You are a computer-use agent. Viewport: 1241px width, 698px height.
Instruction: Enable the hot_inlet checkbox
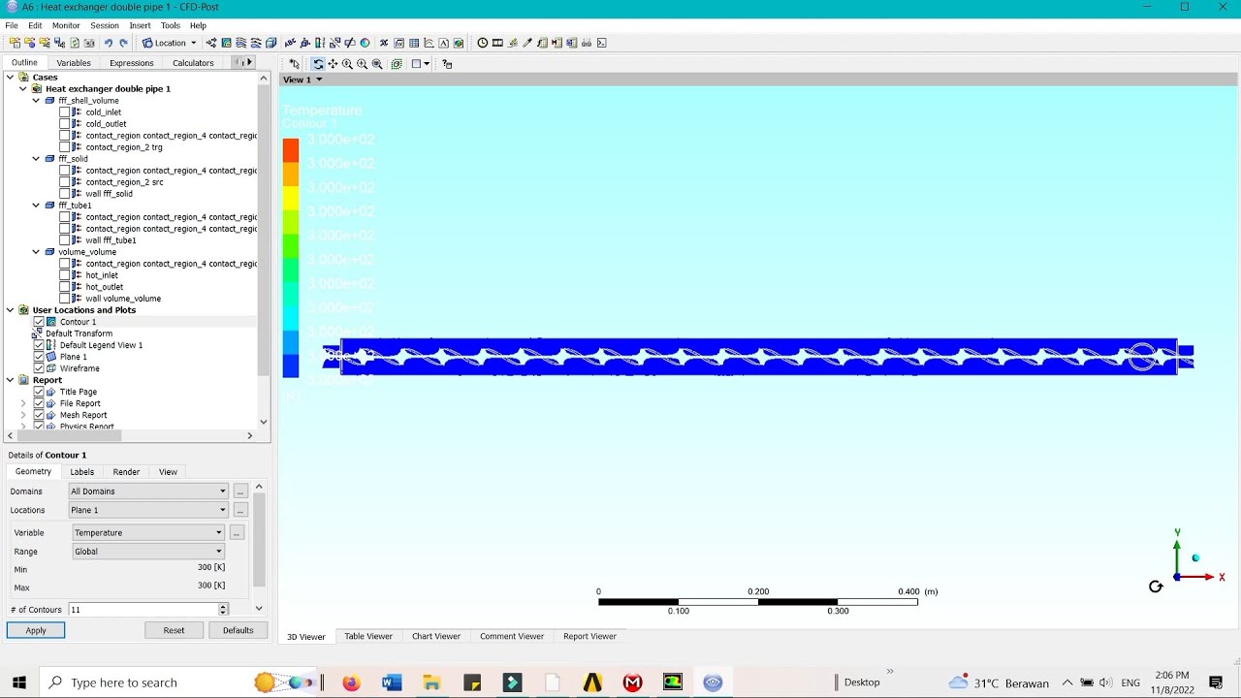pos(65,275)
